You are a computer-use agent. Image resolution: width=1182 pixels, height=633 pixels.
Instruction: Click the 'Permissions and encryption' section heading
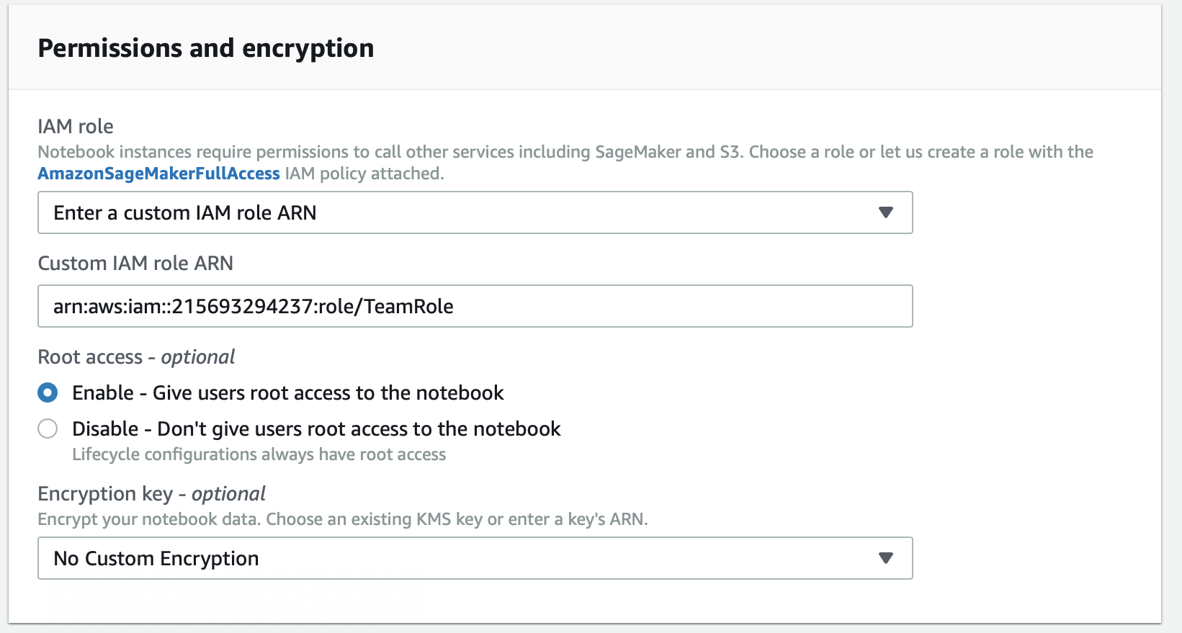[x=206, y=48]
